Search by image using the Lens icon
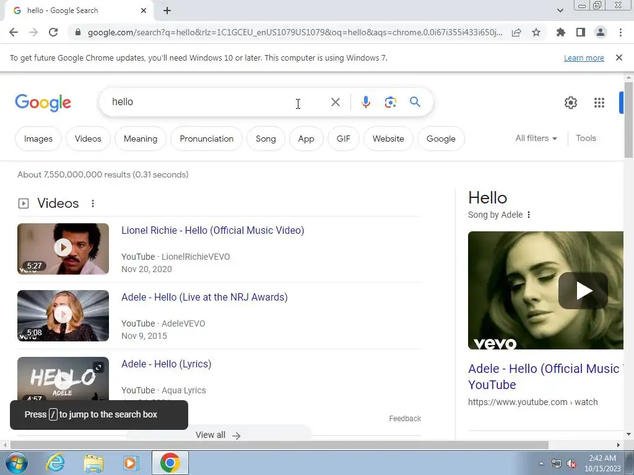634x475 pixels. [390, 102]
